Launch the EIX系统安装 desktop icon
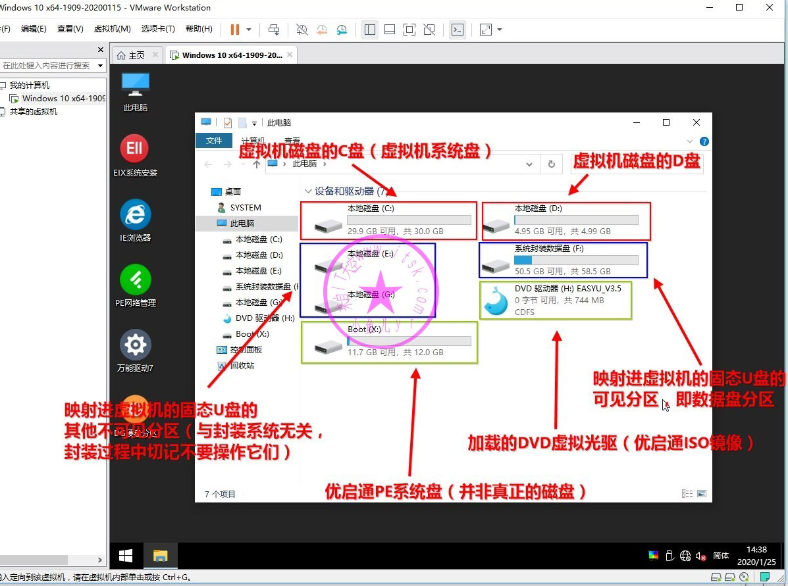This screenshot has width=788, height=586. click(135, 156)
